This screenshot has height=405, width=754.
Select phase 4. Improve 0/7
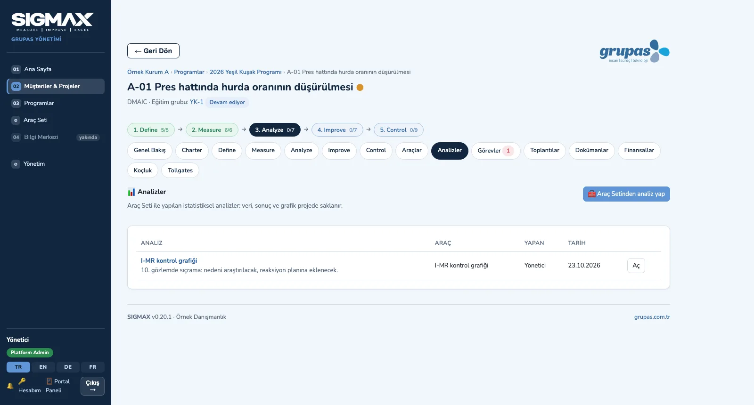[x=337, y=130]
